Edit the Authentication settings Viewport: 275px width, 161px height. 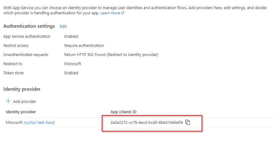[x=63, y=26]
